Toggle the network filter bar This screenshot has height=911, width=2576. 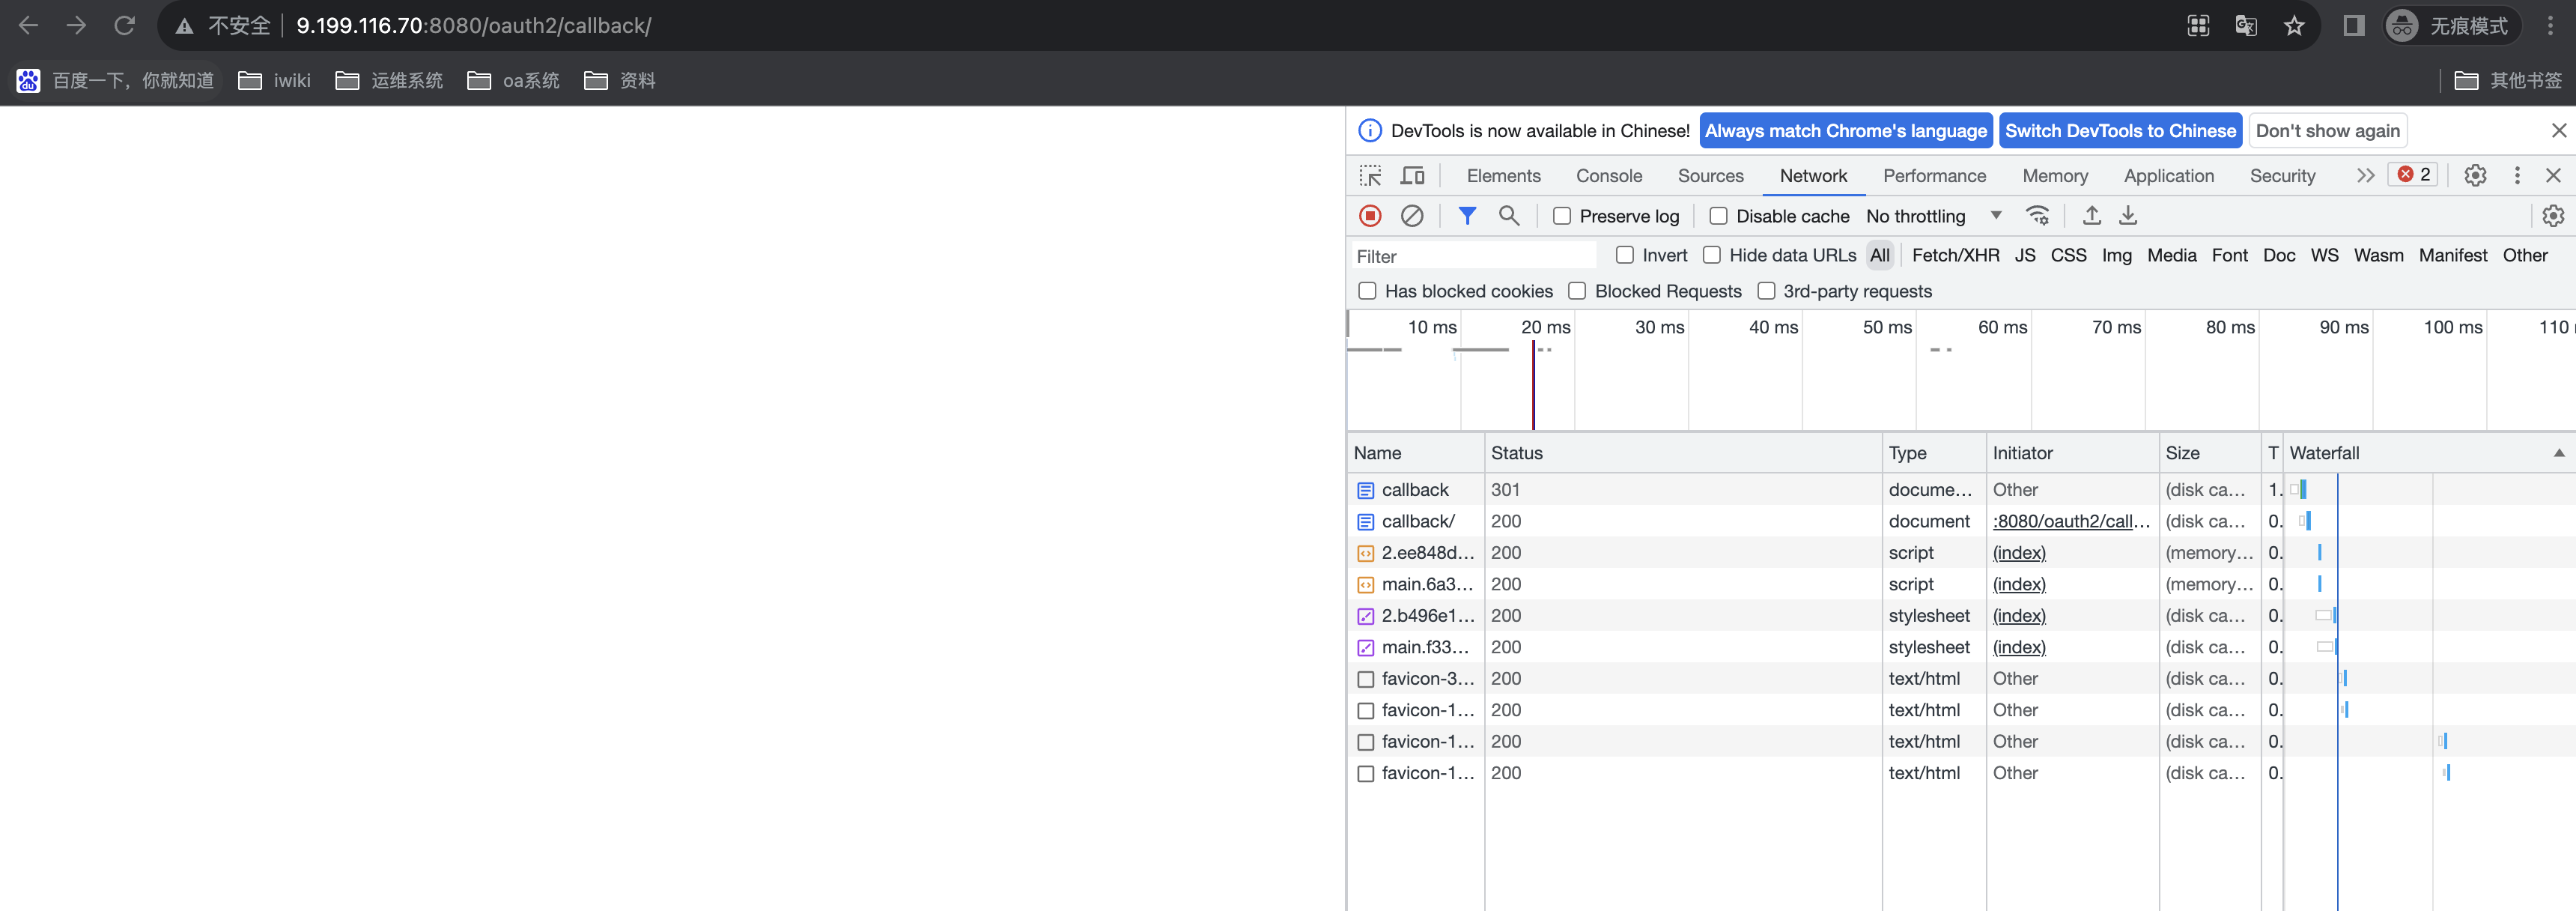pos(1467,216)
